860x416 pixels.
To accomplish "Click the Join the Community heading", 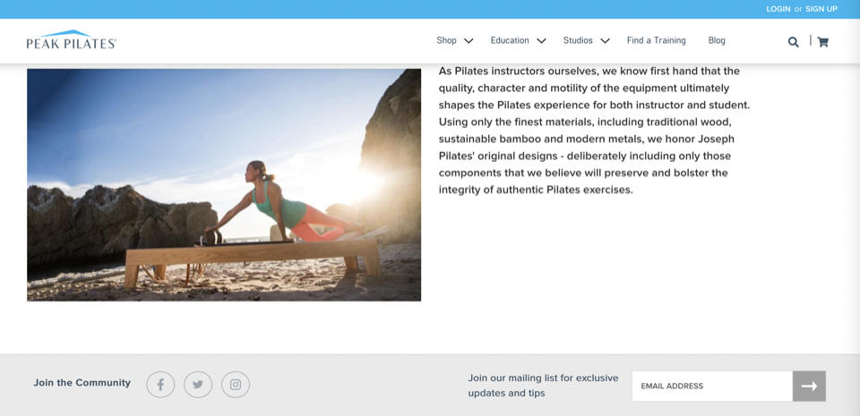I will pyautogui.click(x=82, y=383).
